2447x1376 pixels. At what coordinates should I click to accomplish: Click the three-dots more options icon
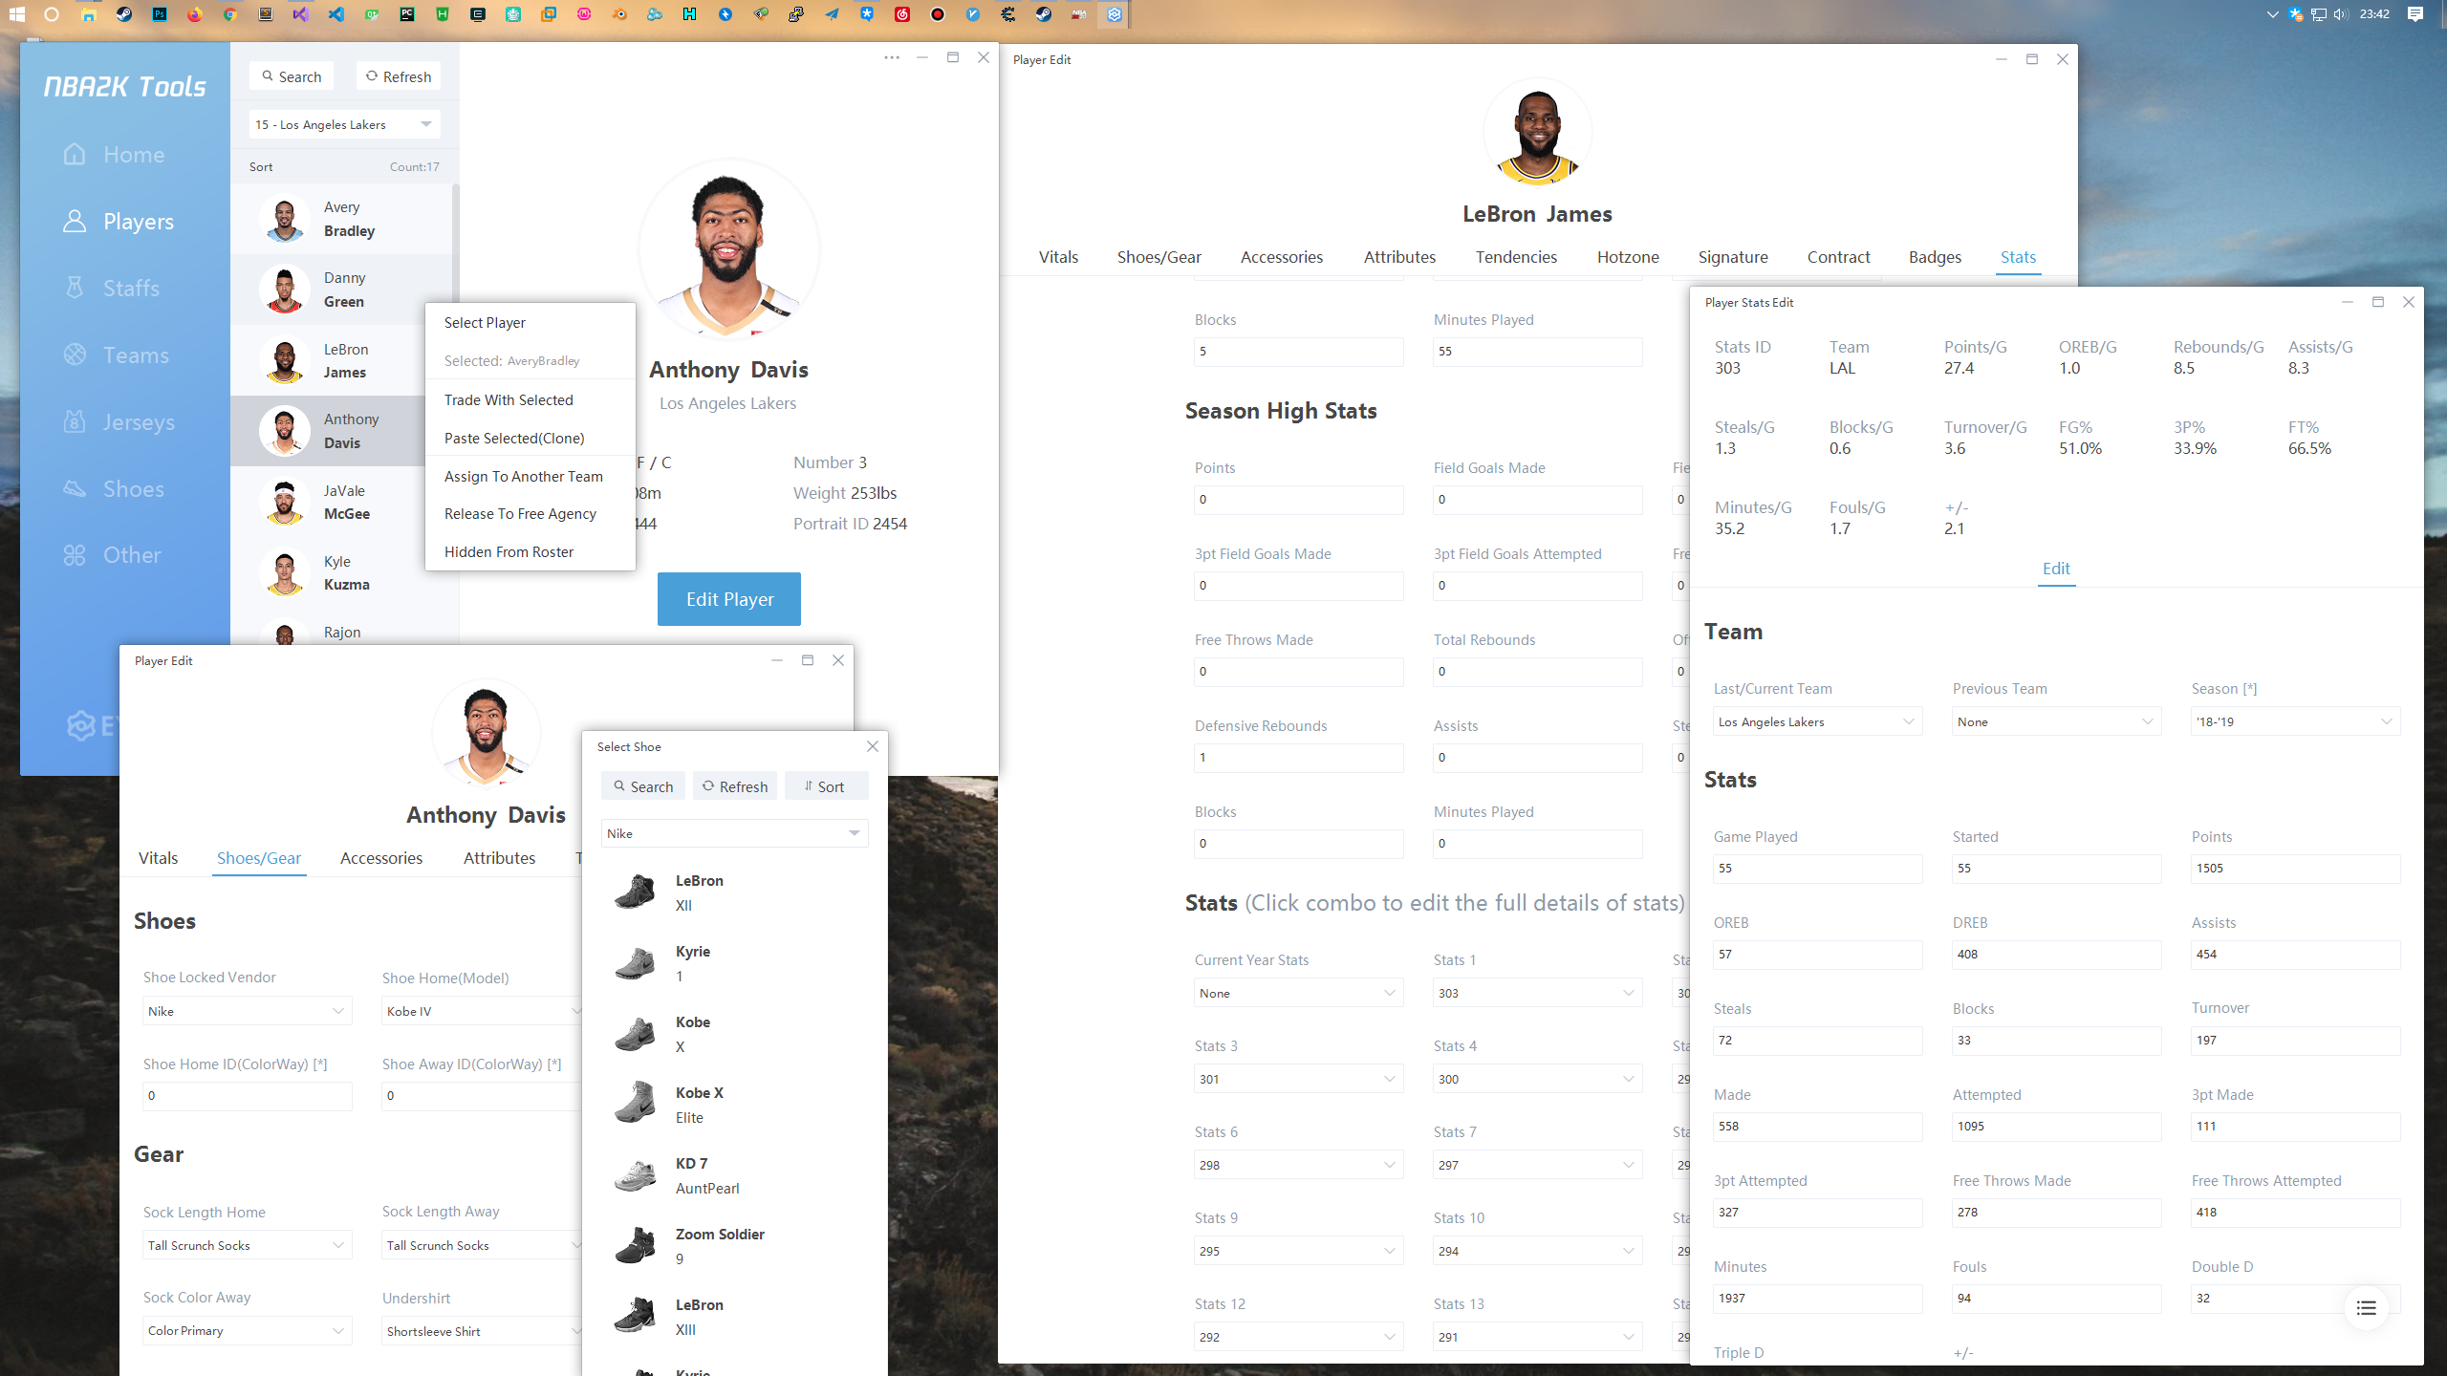[x=891, y=57]
